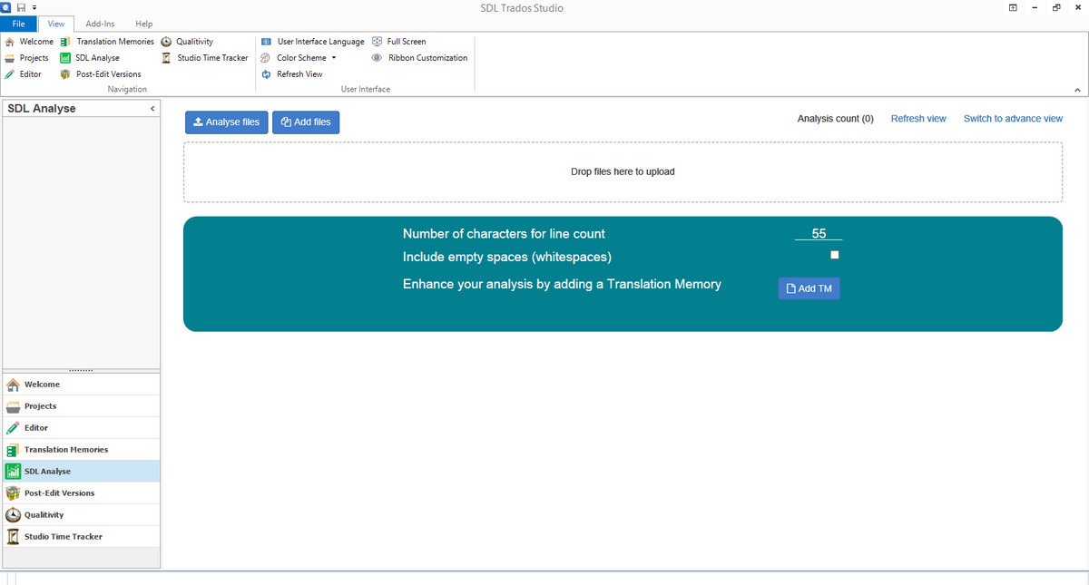
Task: Click the Analyse files button
Action: (227, 122)
